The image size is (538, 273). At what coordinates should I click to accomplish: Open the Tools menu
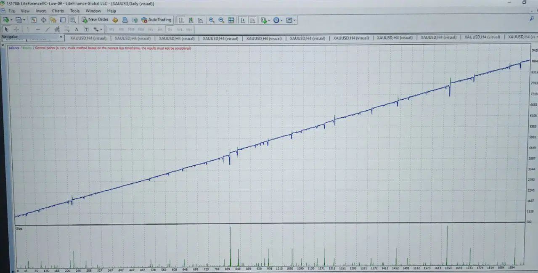tap(75, 11)
